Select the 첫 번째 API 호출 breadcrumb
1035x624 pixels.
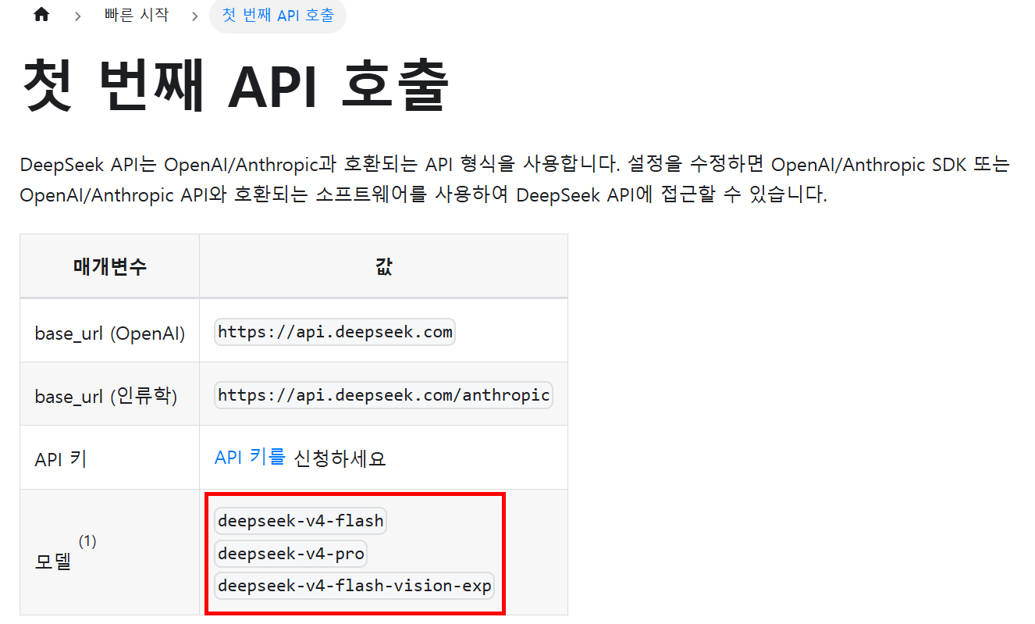(278, 16)
